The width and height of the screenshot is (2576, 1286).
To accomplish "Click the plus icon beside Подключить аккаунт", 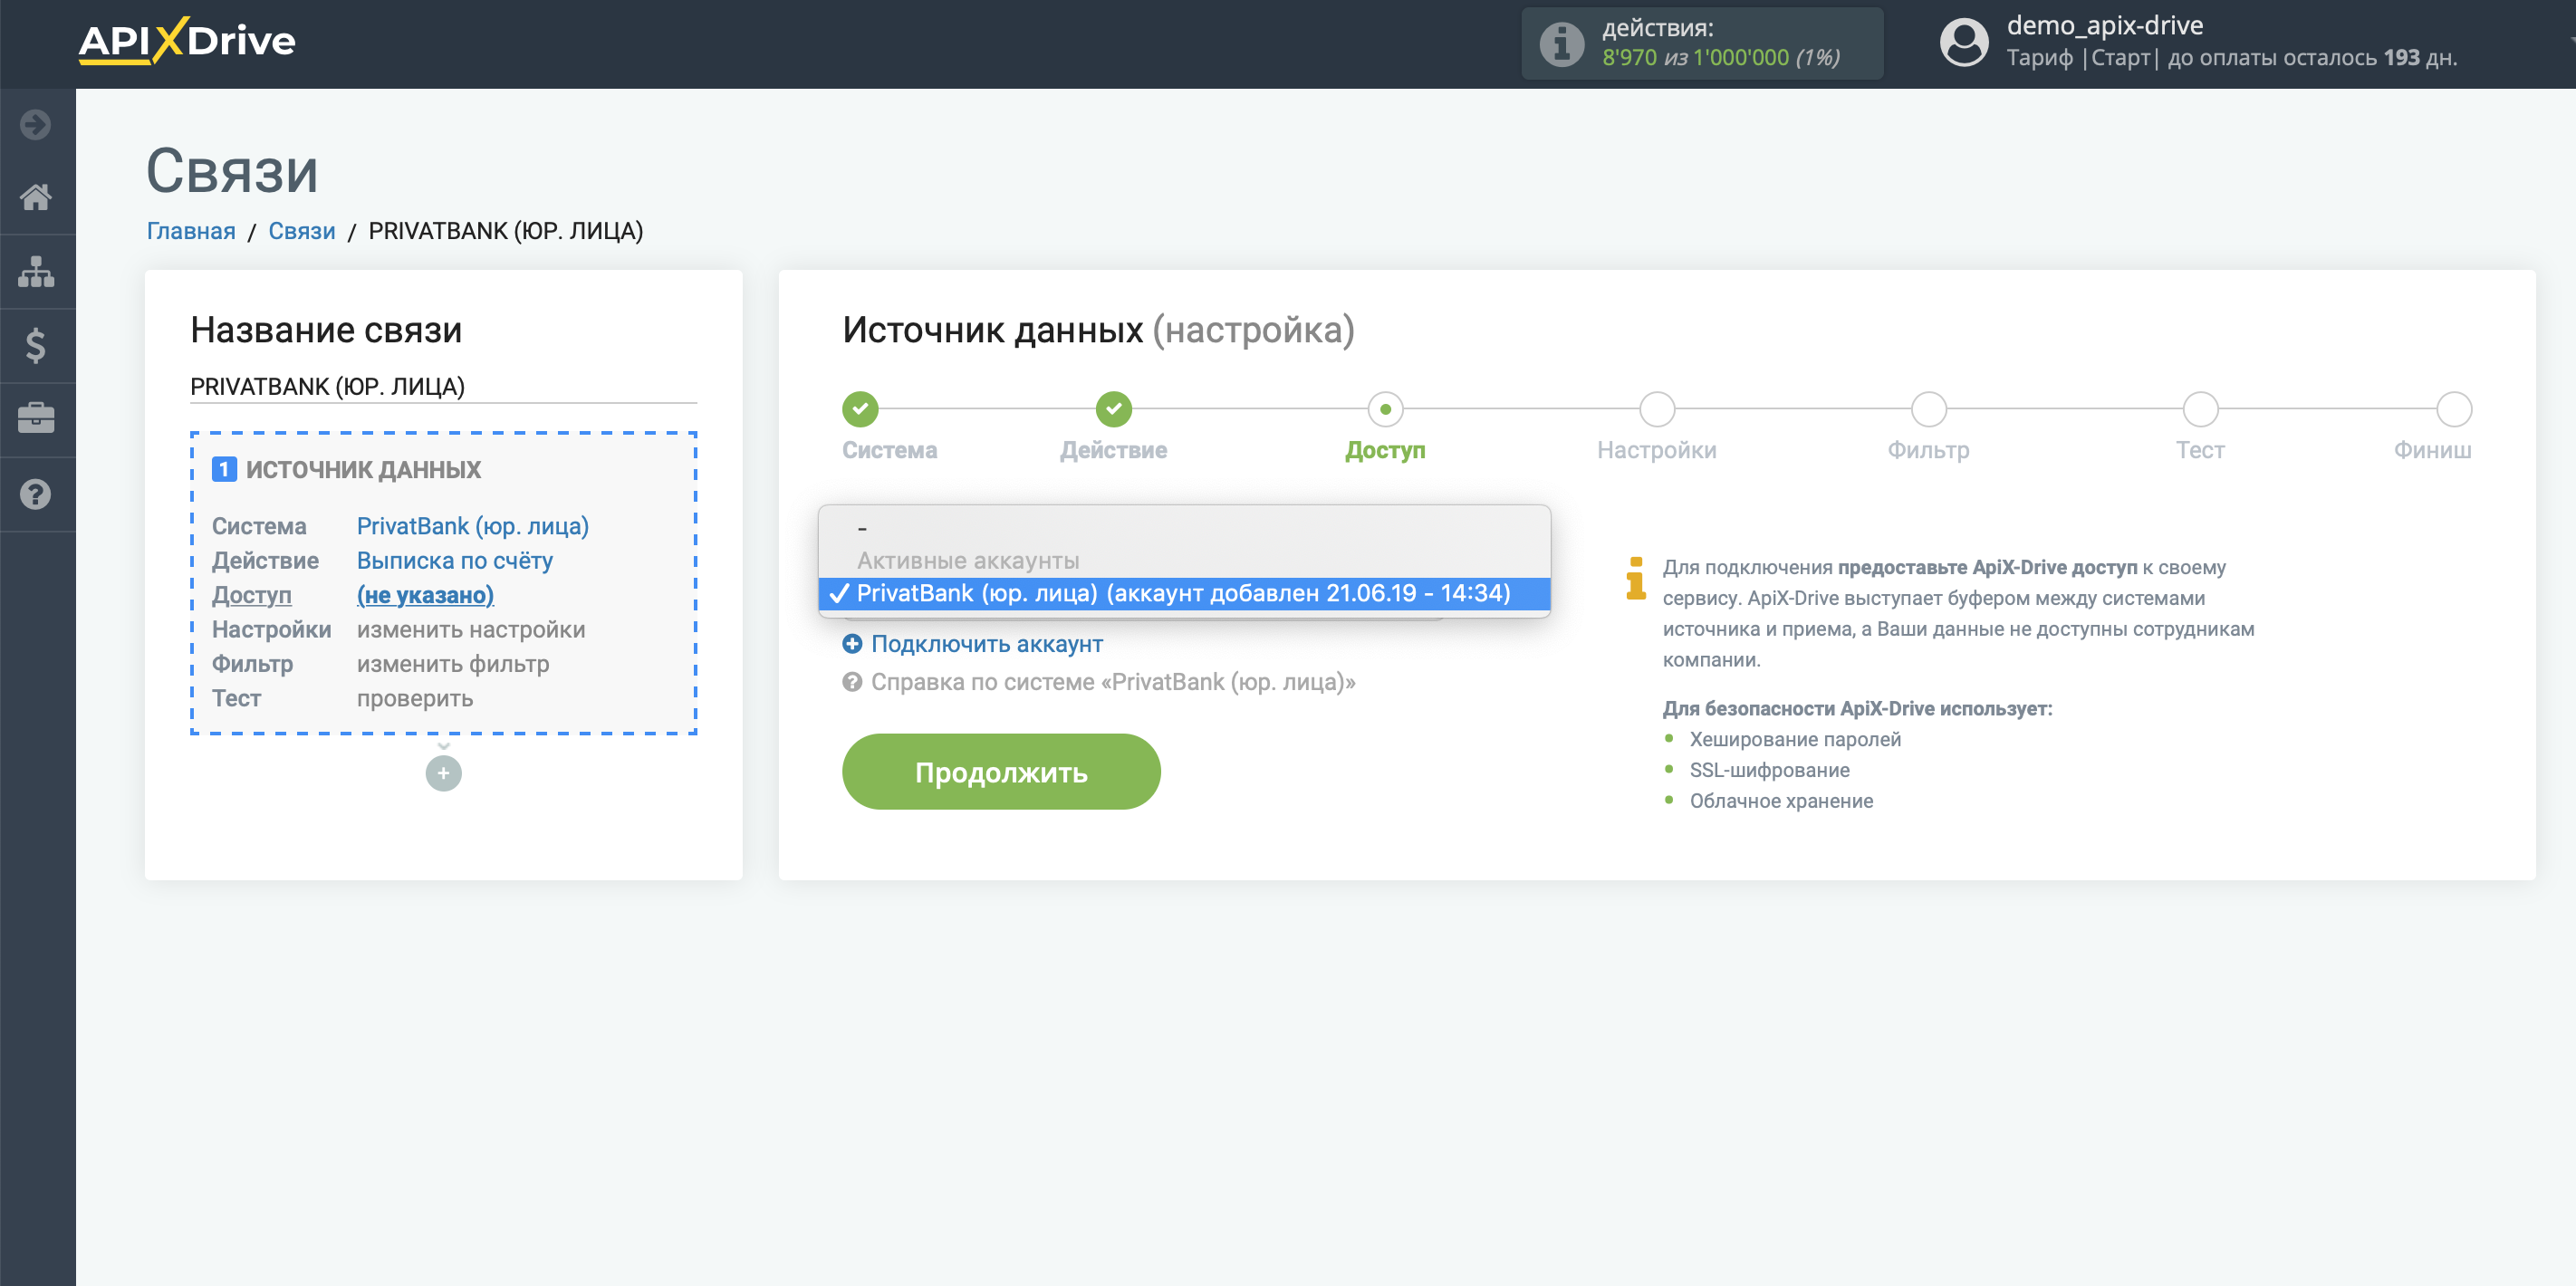I will (x=852, y=644).
